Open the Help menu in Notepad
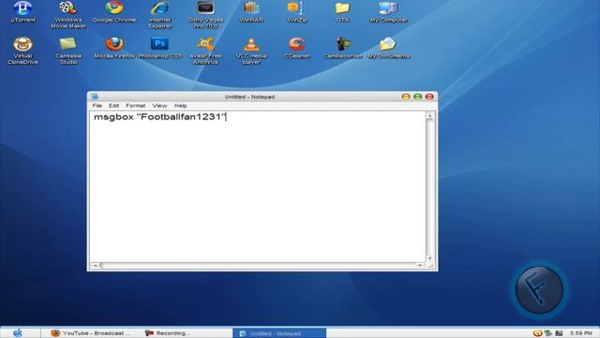 [x=181, y=105]
